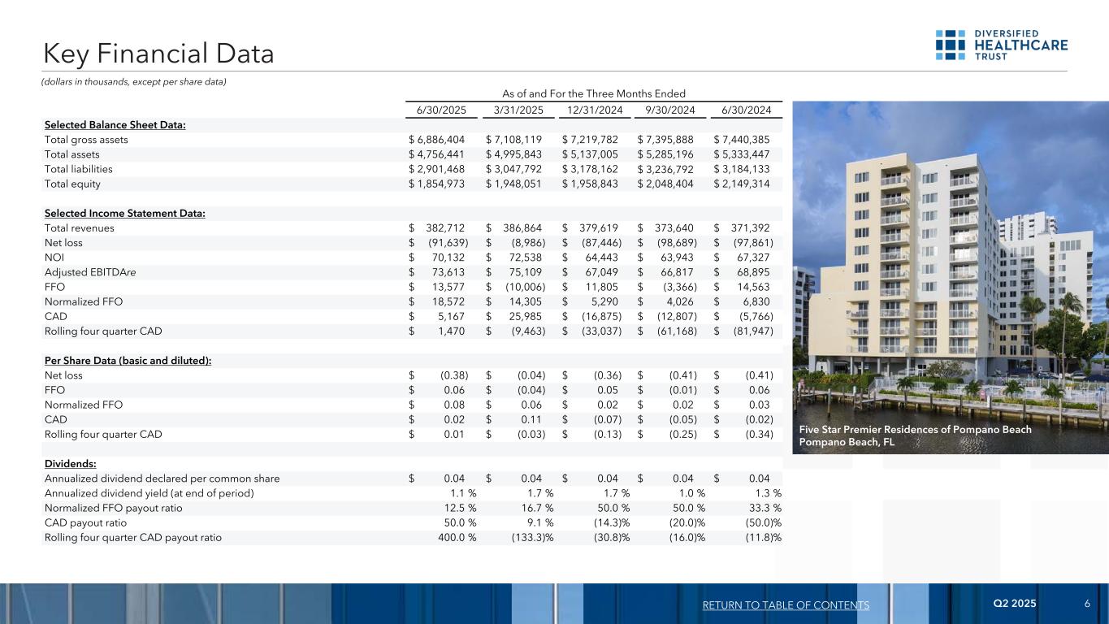The width and height of the screenshot is (1109, 624).
Task: Select the 12.5 % payout ratio value
Action: click(459, 508)
